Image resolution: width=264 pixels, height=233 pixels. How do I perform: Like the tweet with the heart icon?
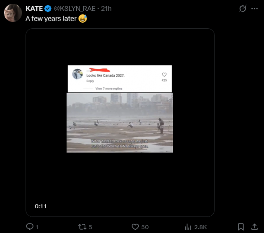point(135,227)
